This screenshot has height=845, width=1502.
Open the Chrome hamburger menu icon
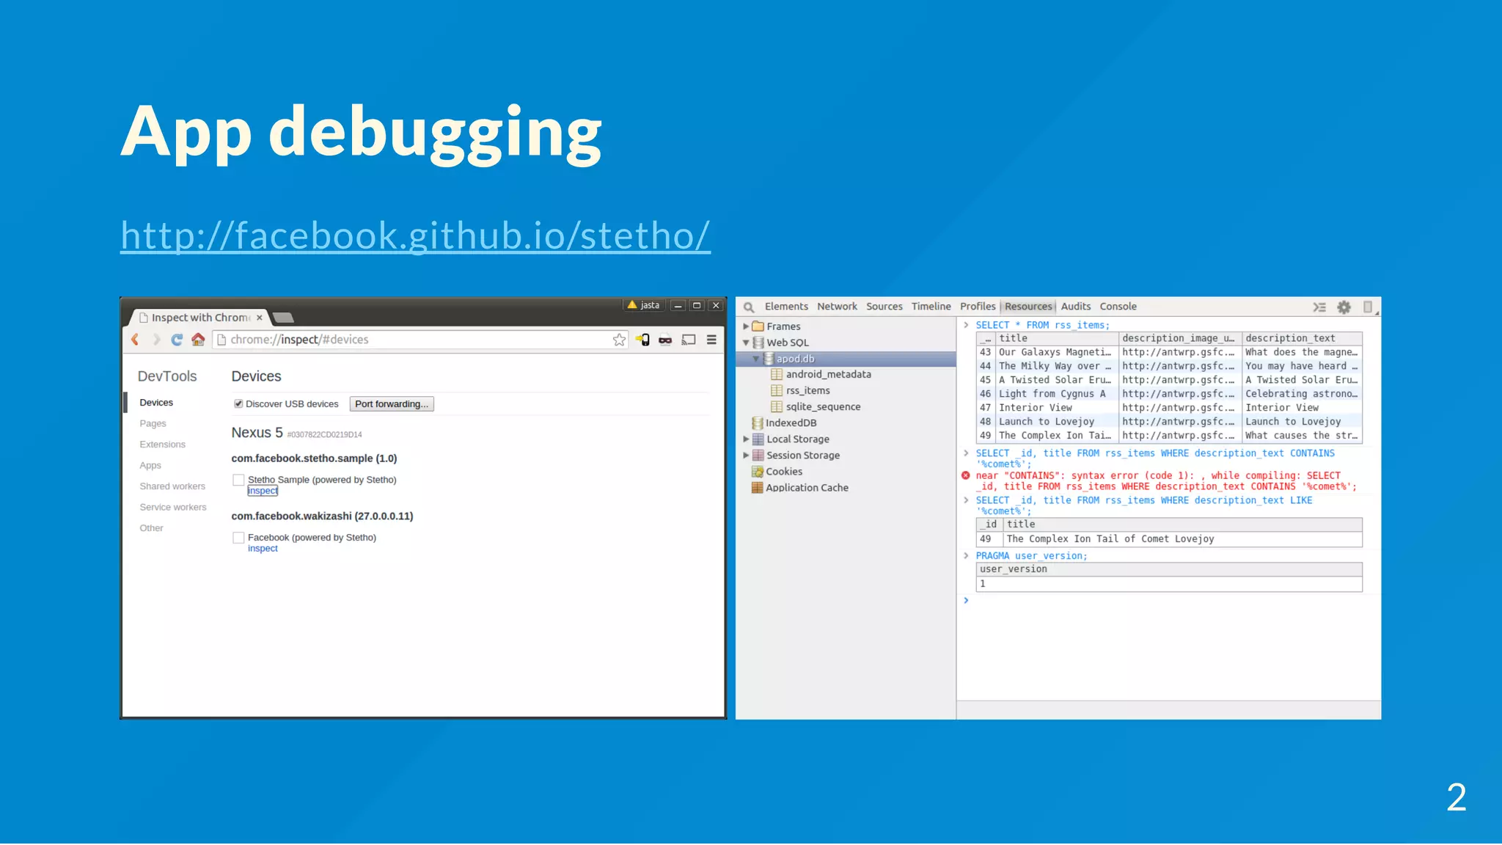pos(711,340)
